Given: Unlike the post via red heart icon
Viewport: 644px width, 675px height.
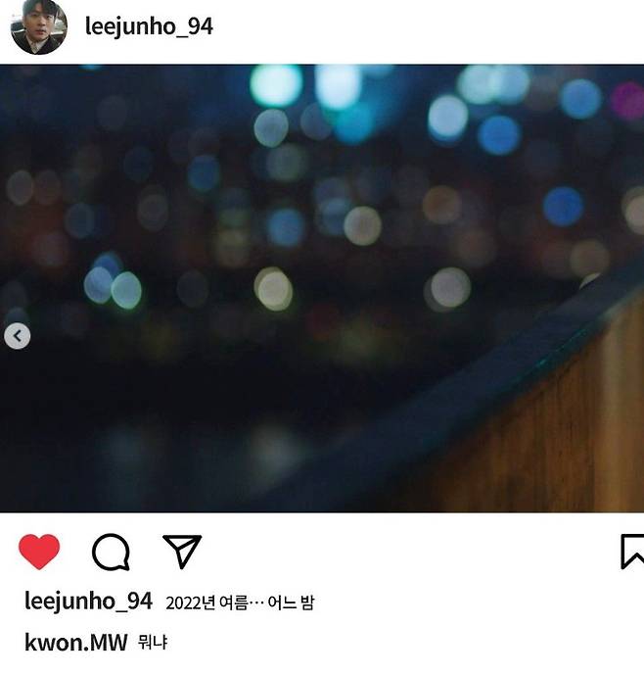Looking at the screenshot, I should pyautogui.click(x=39, y=552).
